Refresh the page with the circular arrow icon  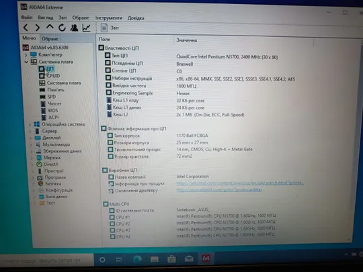[x=62, y=28]
